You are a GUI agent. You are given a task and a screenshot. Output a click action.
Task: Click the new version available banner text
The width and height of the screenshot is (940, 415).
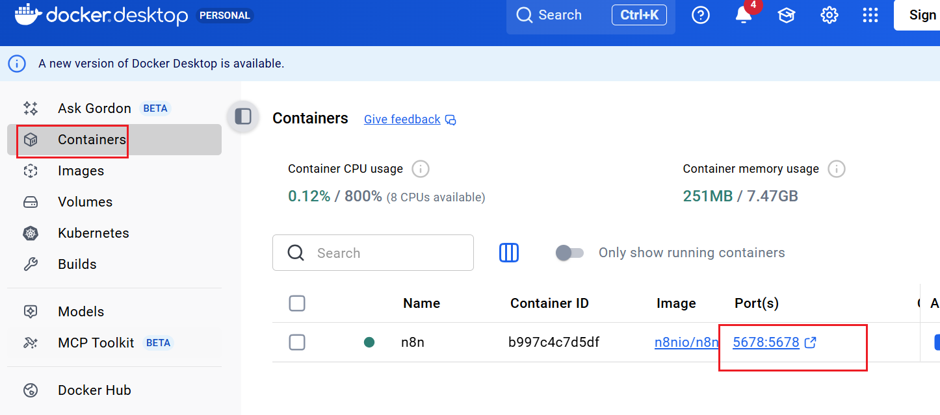coord(161,64)
